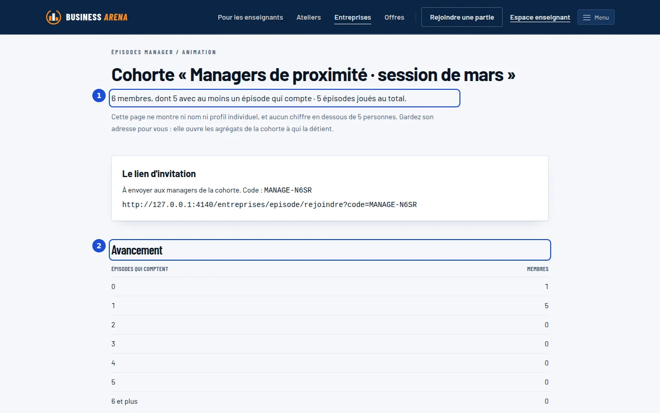Open the Pour les enseignants menu
The image size is (660, 413).
[x=250, y=17]
